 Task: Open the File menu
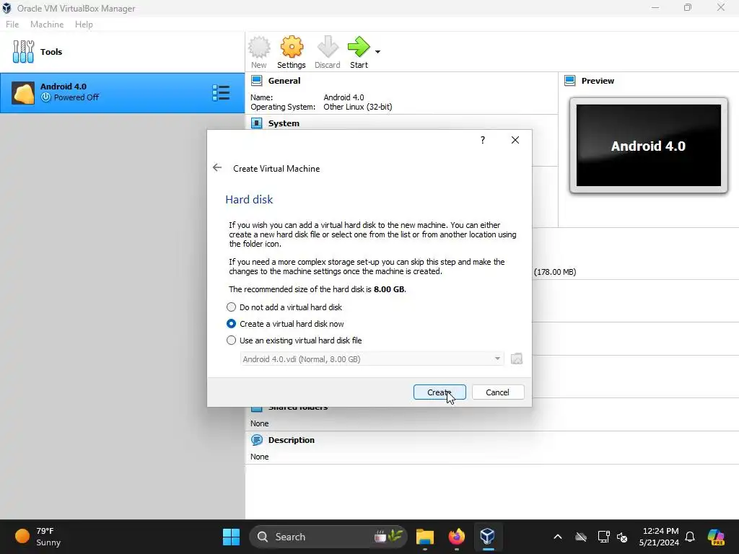point(12,25)
